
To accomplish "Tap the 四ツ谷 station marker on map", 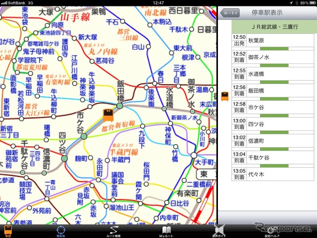I will (x=64, y=158).
